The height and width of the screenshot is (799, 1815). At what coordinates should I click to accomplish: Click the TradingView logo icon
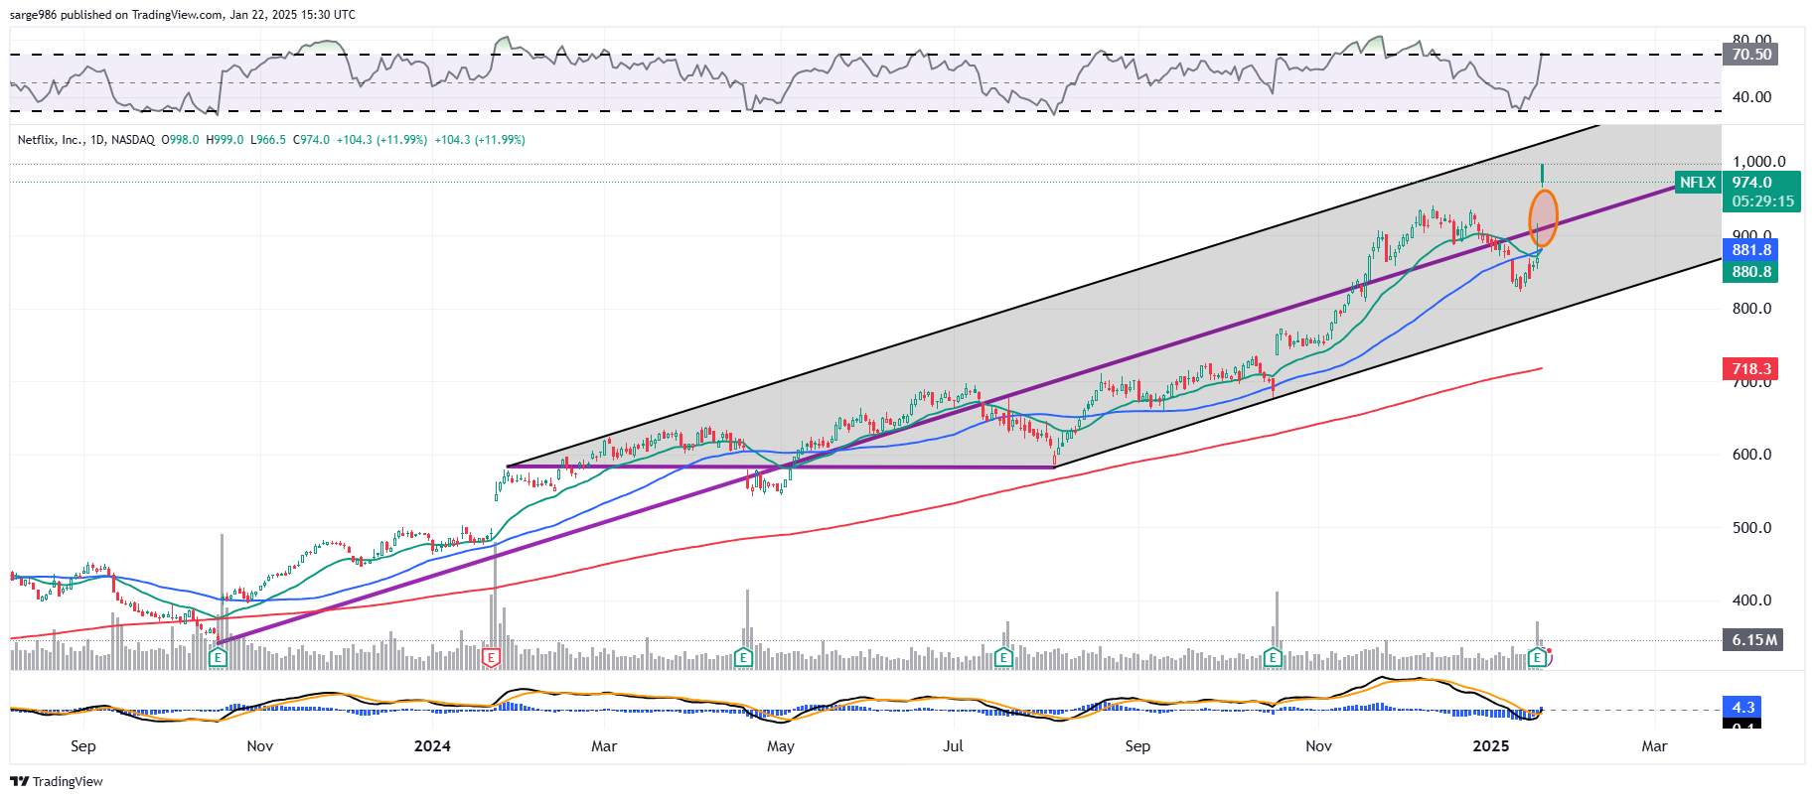pos(19,781)
